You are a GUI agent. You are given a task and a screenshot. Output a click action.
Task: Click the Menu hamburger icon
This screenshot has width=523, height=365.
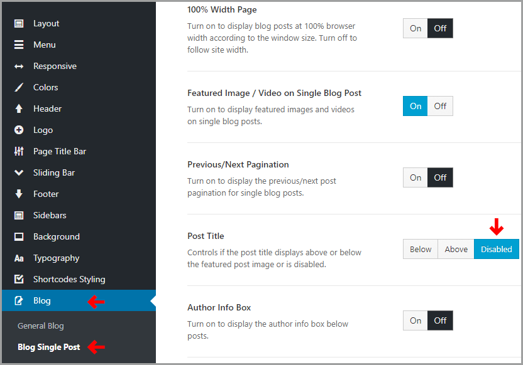click(19, 45)
